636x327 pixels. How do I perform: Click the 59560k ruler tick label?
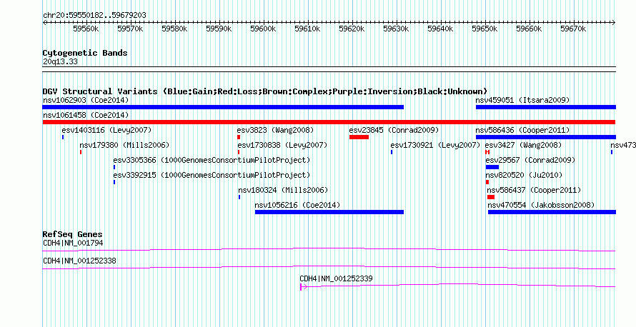coord(86,29)
